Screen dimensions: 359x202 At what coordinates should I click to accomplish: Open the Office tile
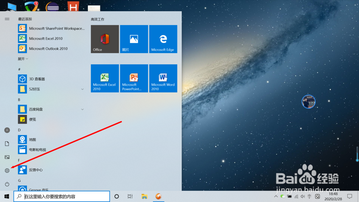tap(105, 39)
